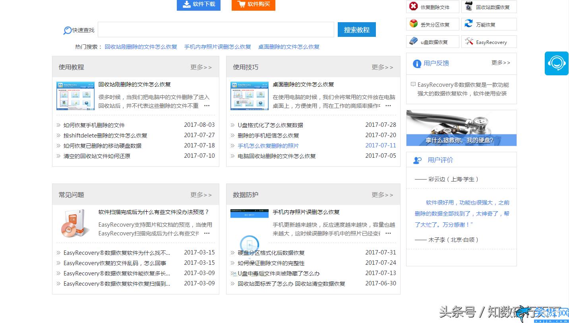Click feedback text EasyRecovery®数据恢复是一款功能
569x323 pixels.
(x=463, y=85)
